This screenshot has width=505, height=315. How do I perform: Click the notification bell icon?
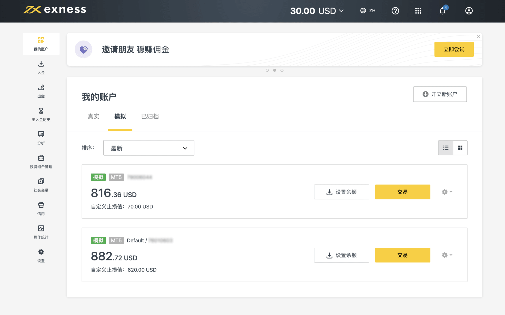[x=442, y=11]
